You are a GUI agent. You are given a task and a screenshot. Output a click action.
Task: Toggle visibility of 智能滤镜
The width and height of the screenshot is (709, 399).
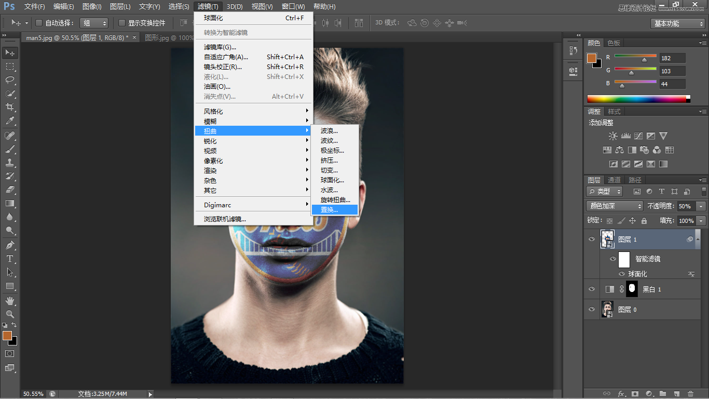coord(612,259)
